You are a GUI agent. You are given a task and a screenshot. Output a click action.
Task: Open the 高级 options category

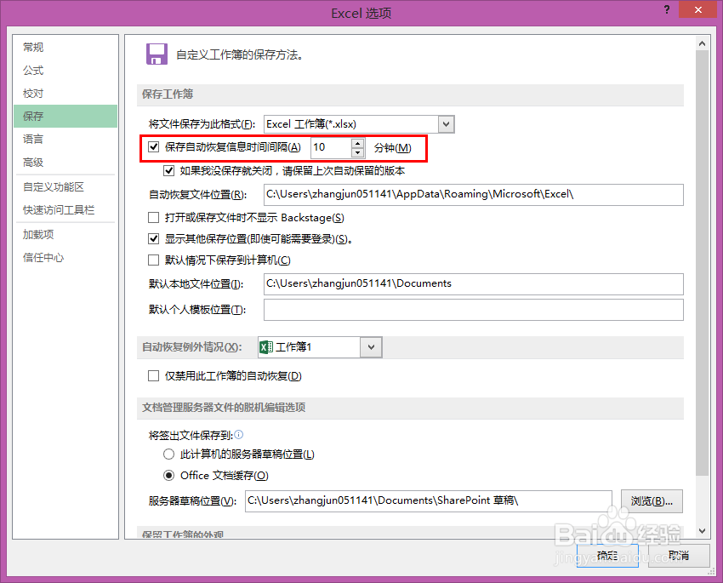pyautogui.click(x=65, y=163)
